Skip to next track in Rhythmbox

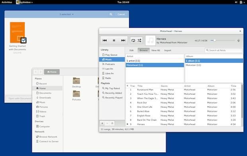point(123,40)
